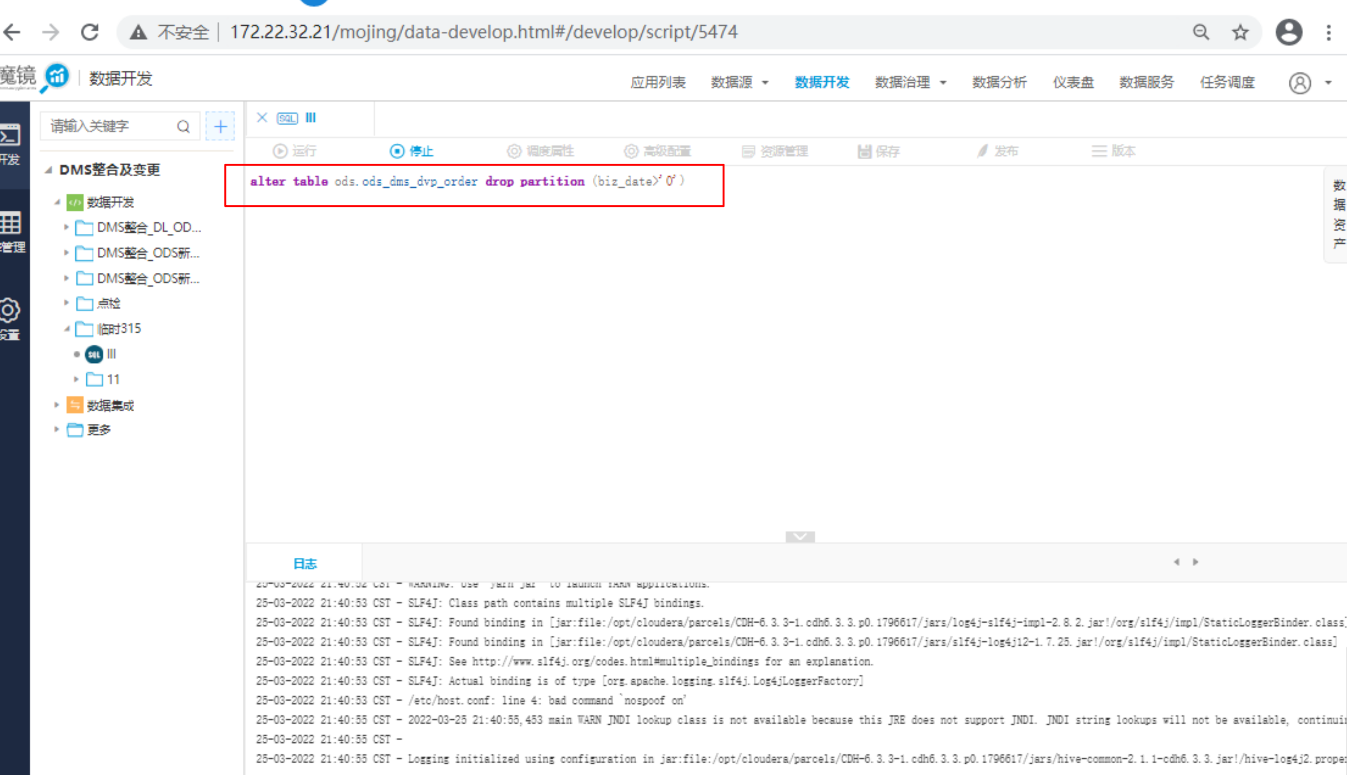Open the 任务调度 menu item
This screenshot has height=775, width=1347.
click(1227, 82)
